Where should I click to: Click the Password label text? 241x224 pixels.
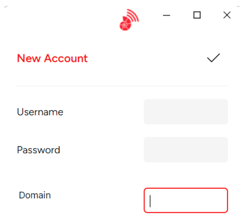coord(39,150)
